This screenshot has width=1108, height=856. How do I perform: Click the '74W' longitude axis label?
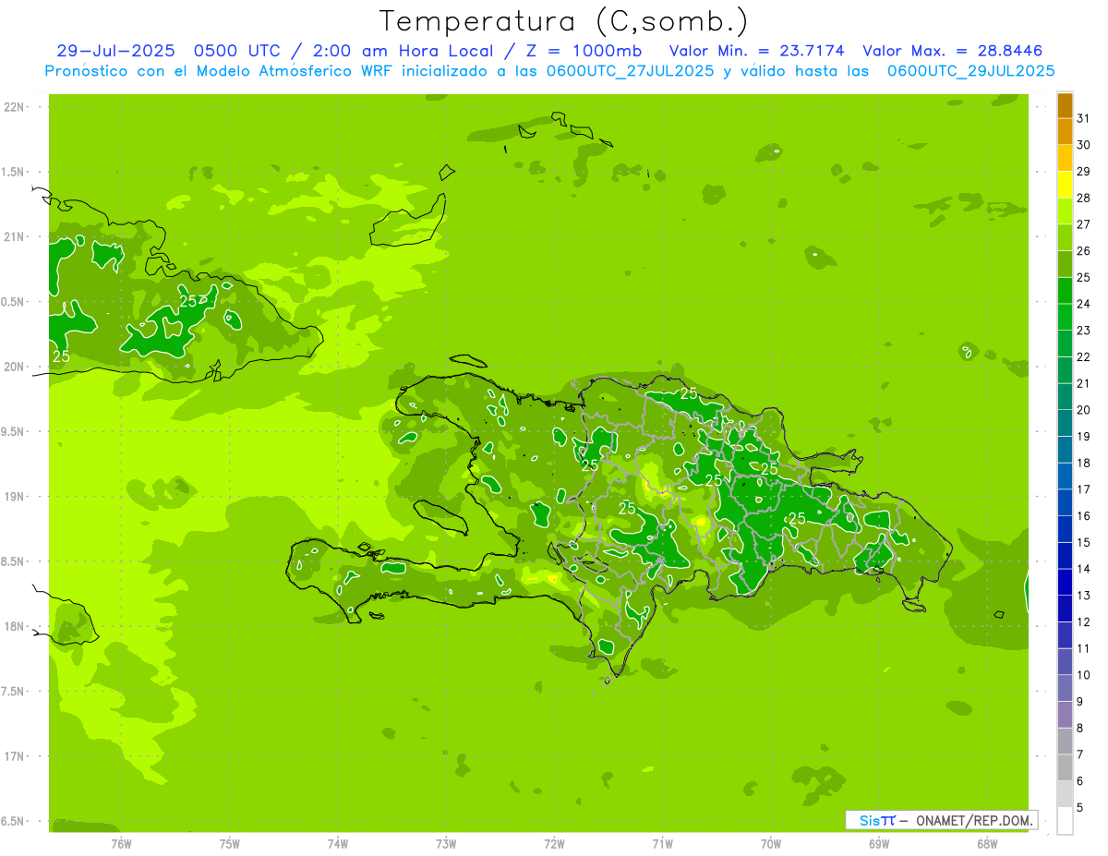(338, 844)
